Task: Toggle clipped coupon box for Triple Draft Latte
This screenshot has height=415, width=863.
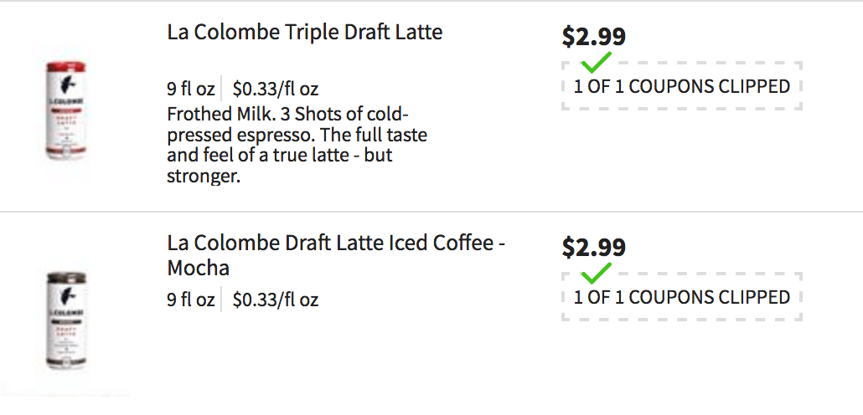Action: (x=682, y=86)
